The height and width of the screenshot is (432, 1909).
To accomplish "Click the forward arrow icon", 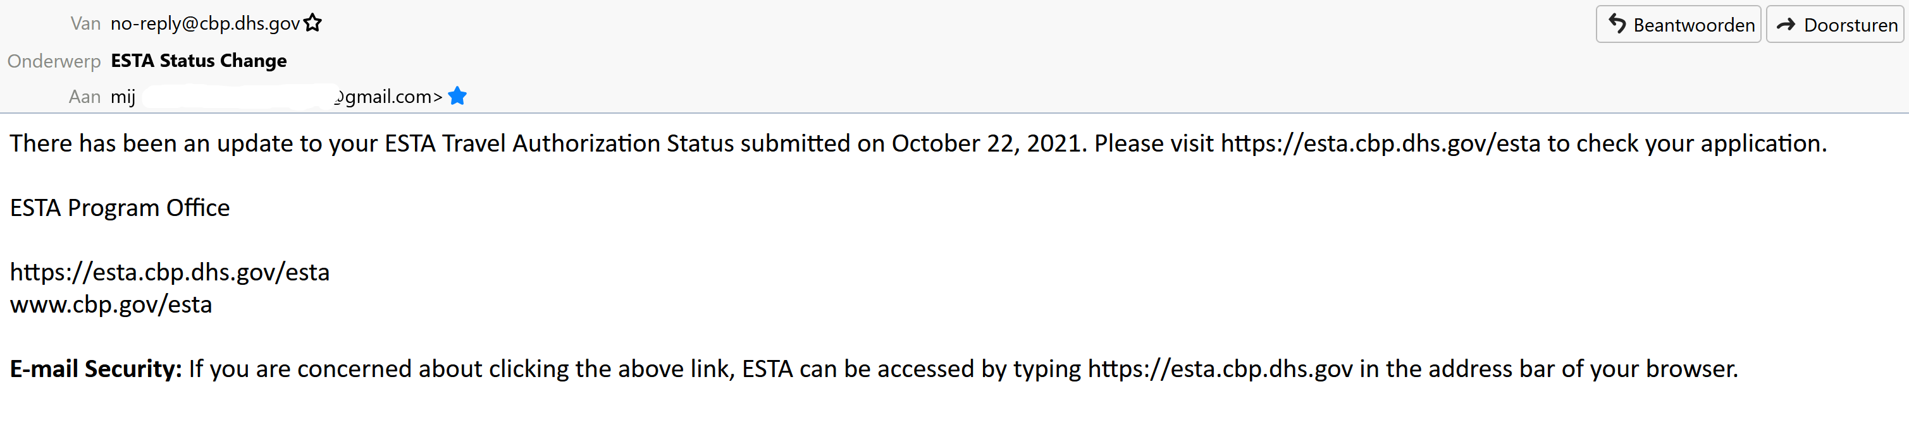I will 1786,25.
